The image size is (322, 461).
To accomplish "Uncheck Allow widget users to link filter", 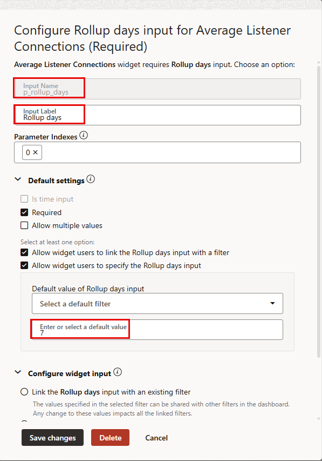I will (24, 252).
